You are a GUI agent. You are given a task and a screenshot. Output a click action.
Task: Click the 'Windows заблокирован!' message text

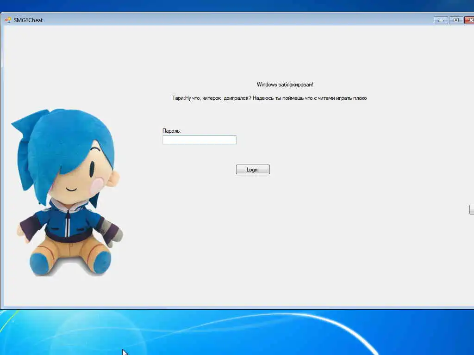point(285,85)
